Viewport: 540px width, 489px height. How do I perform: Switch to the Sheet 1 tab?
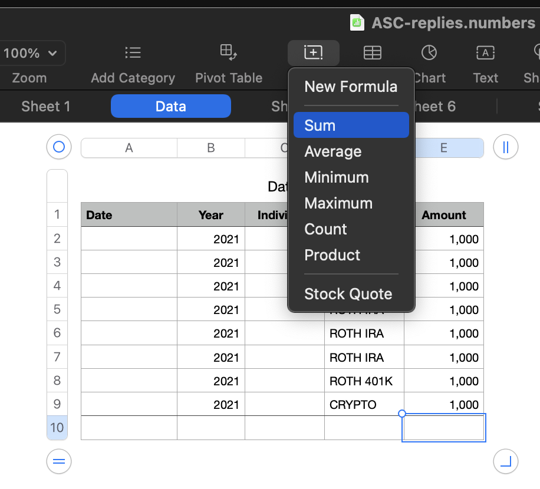[45, 107]
